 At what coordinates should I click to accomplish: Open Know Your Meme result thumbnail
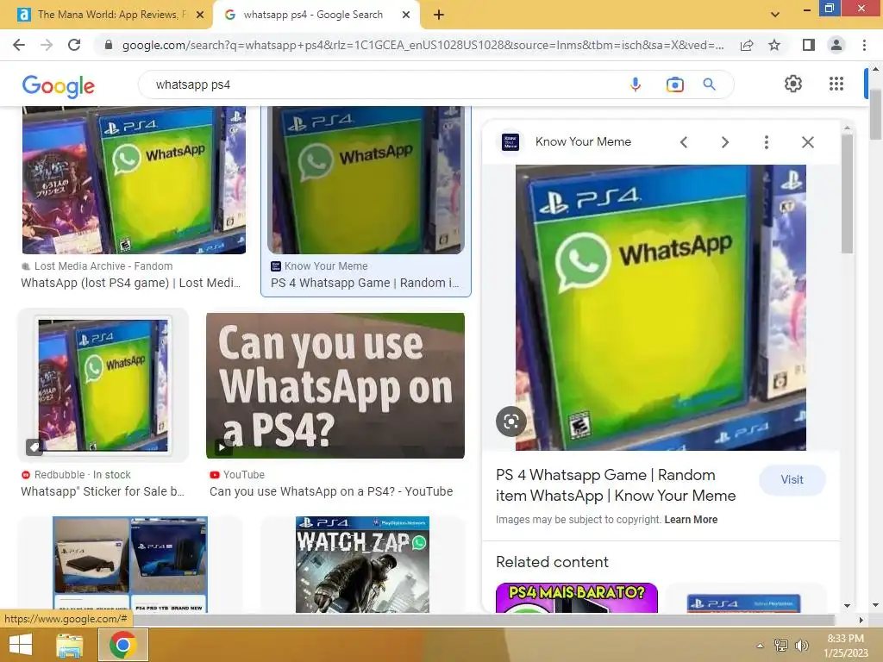point(366,180)
